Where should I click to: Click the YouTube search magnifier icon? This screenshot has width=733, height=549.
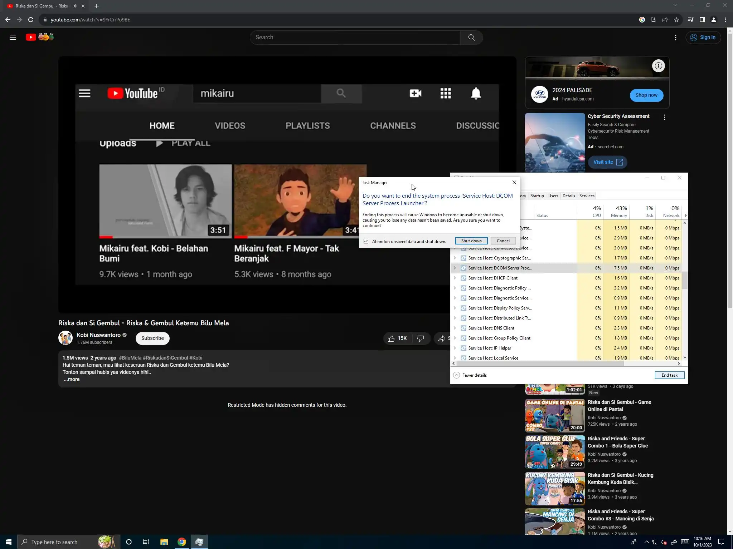(x=471, y=38)
